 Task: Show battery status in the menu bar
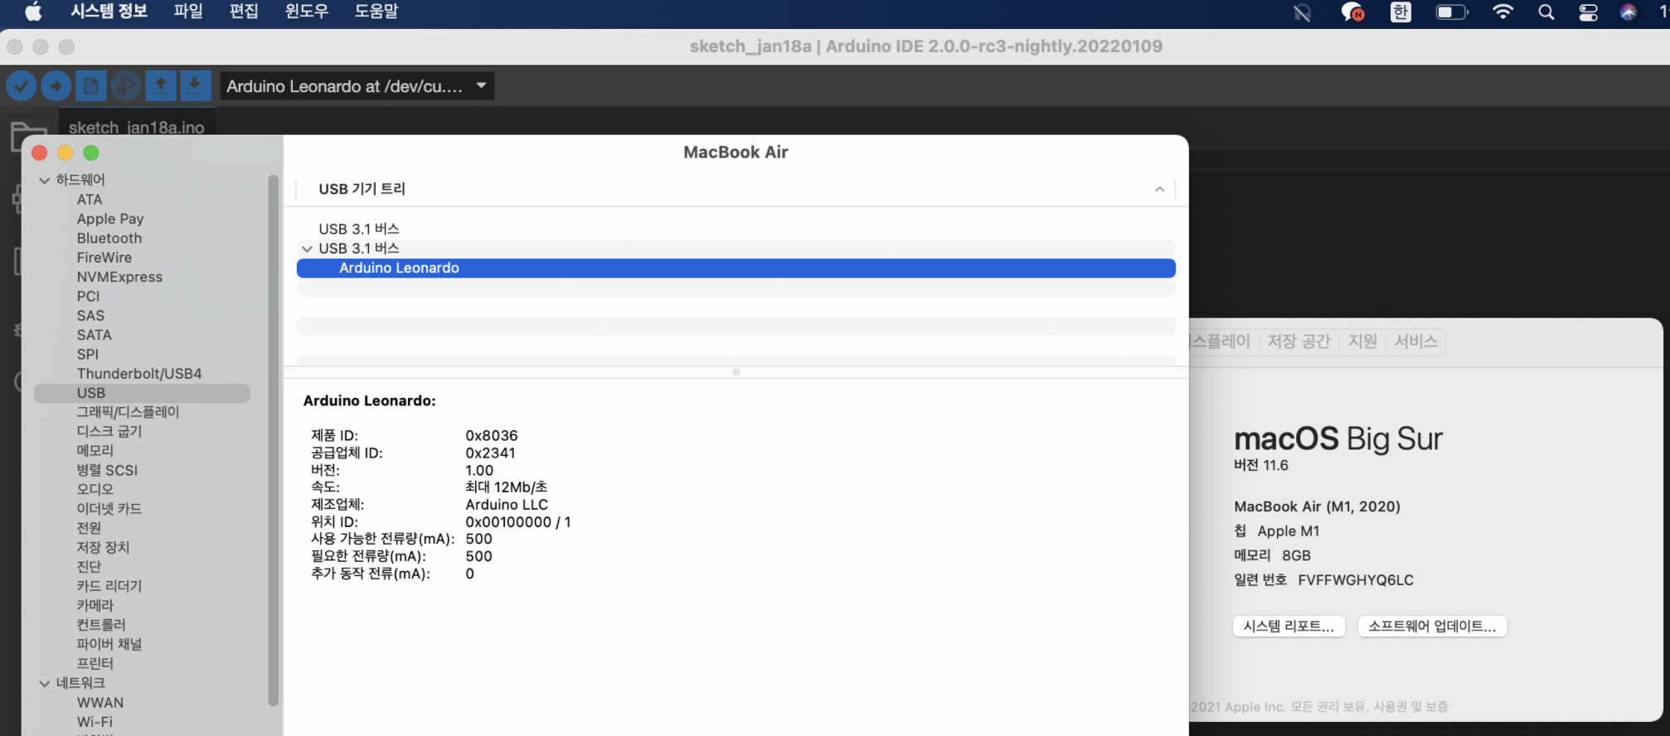[1452, 12]
